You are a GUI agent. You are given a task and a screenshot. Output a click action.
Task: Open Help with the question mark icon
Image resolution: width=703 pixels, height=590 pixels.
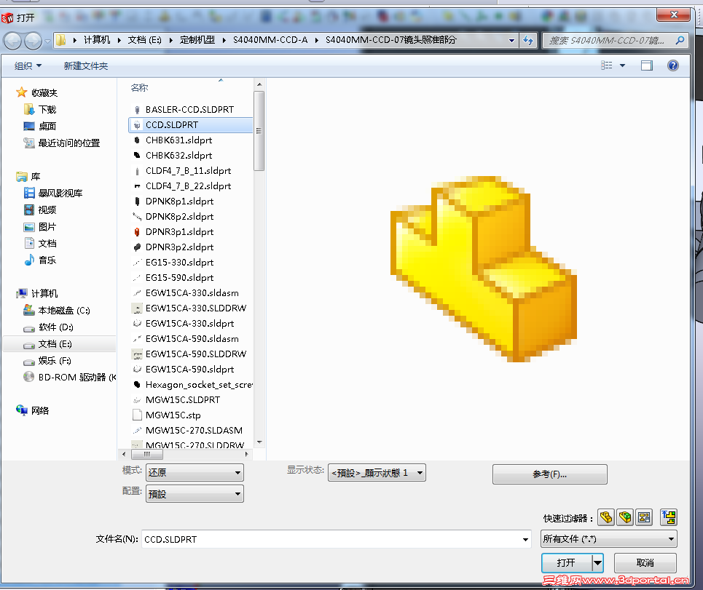[672, 65]
